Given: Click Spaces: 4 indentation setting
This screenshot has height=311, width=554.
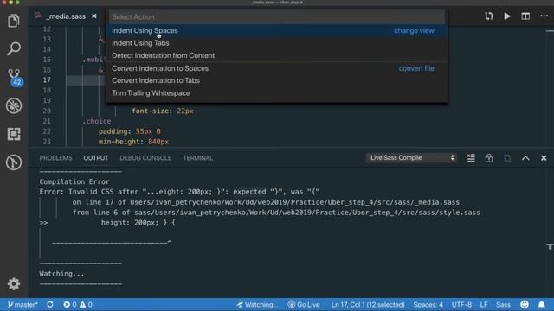Looking at the screenshot, I should point(428,304).
